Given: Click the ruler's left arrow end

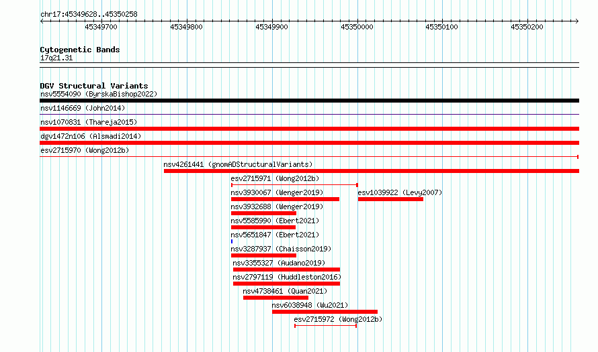Looking at the screenshot, I should 42,21.
